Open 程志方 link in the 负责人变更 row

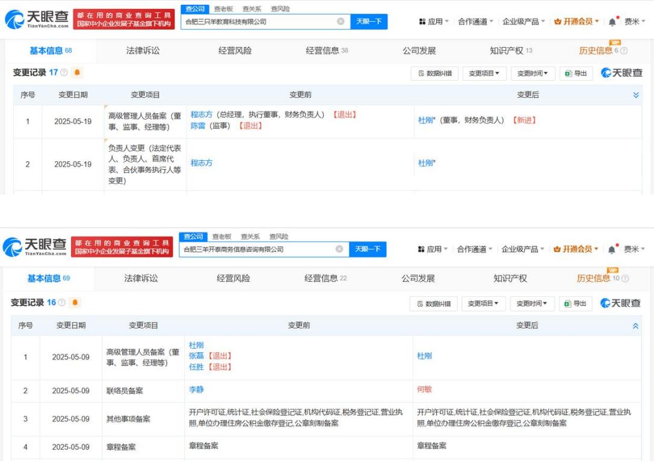(x=201, y=163)
